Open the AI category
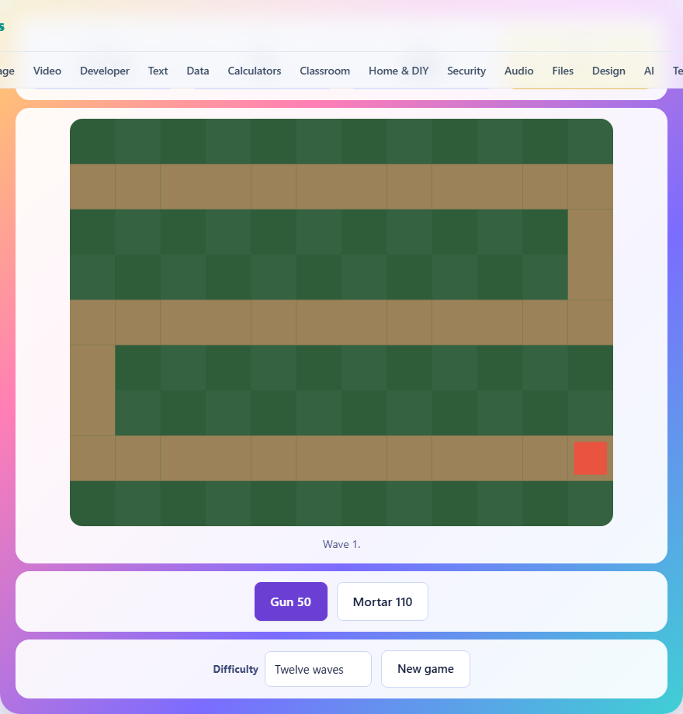The width and height of the screenshot is (683, 714). tap(649, 71)
